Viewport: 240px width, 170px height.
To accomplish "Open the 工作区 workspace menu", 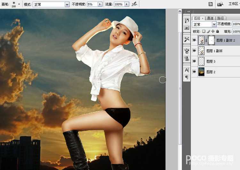I will 234,4.
